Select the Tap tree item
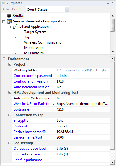 tap(27, 37)
